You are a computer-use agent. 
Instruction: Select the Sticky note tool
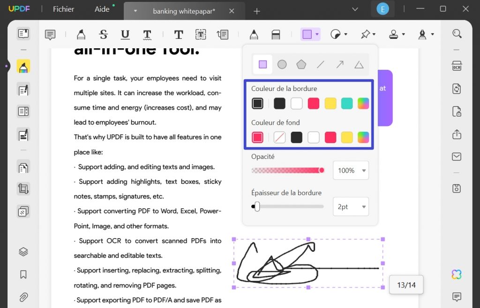[x=50, y=35]
